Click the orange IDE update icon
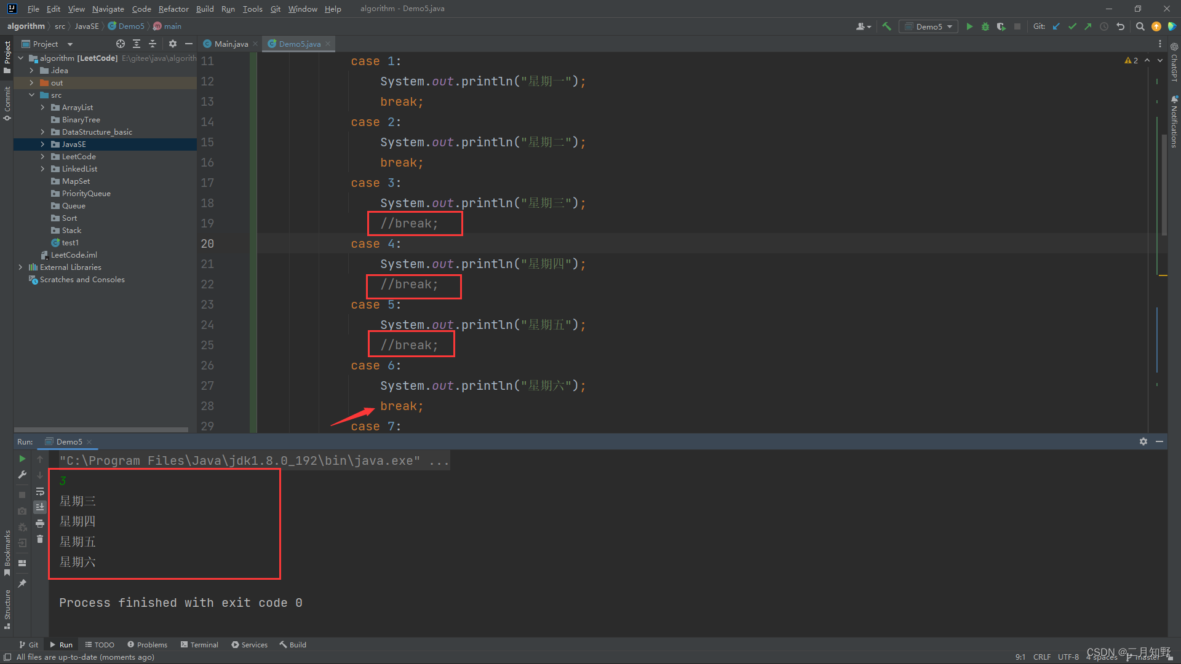Screen dimensions: 1181x664 1156,26
